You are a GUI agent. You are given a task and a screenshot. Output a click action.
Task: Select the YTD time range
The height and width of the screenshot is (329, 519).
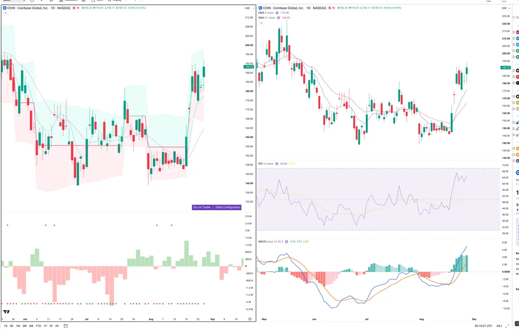click(38, 326)
